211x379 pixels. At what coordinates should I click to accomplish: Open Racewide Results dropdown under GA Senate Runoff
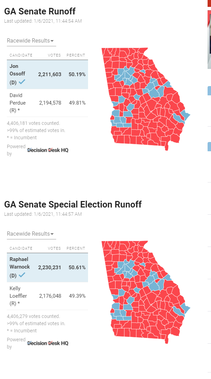[31, 41]
